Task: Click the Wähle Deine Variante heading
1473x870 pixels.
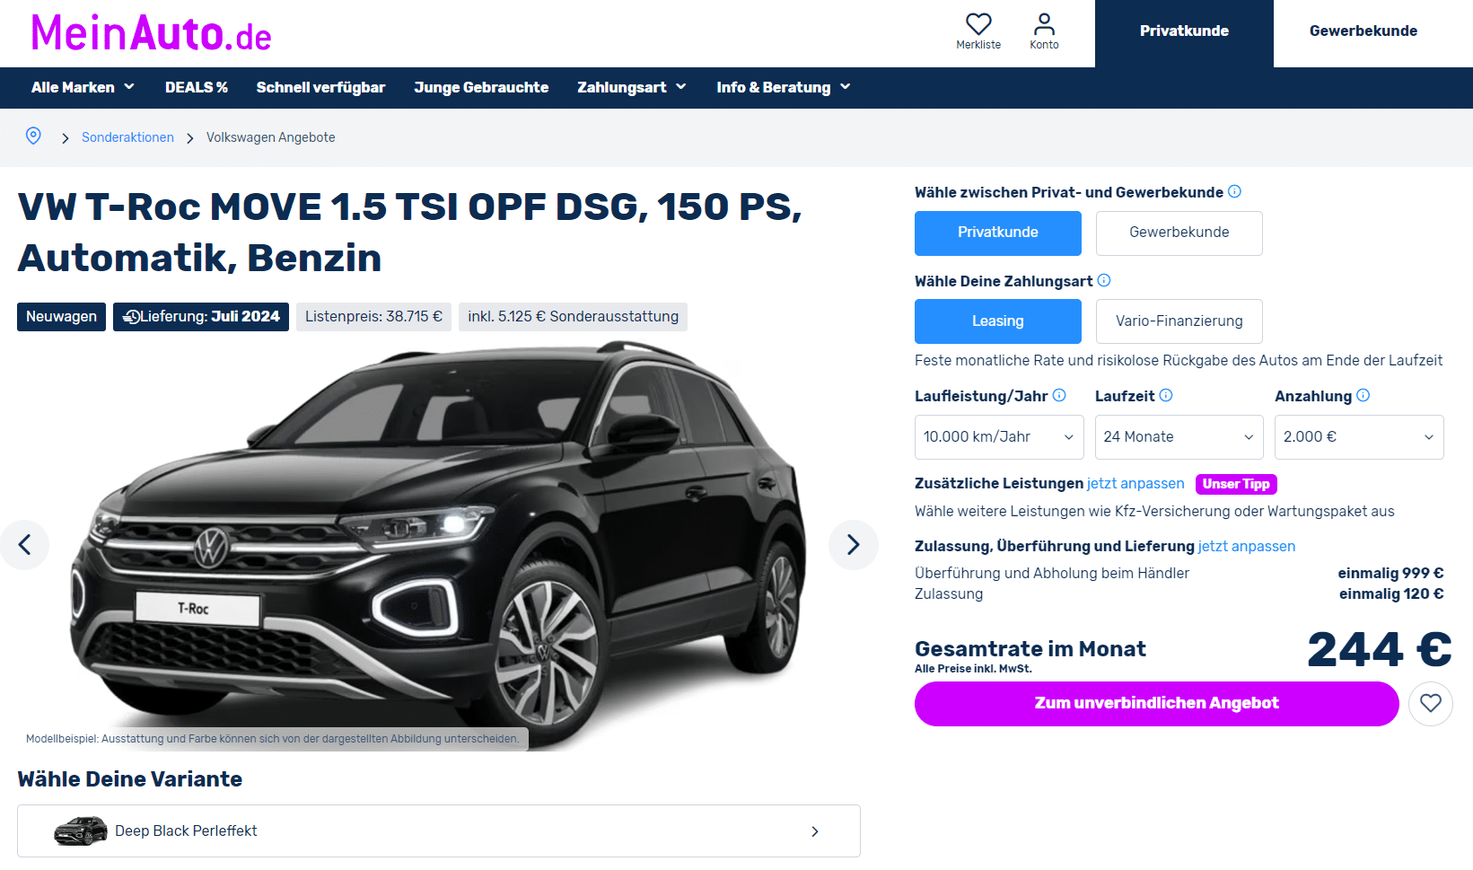Action: 130,779
